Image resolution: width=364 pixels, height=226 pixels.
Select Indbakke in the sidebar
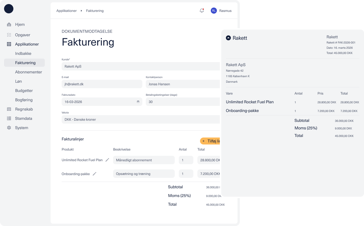23,53
